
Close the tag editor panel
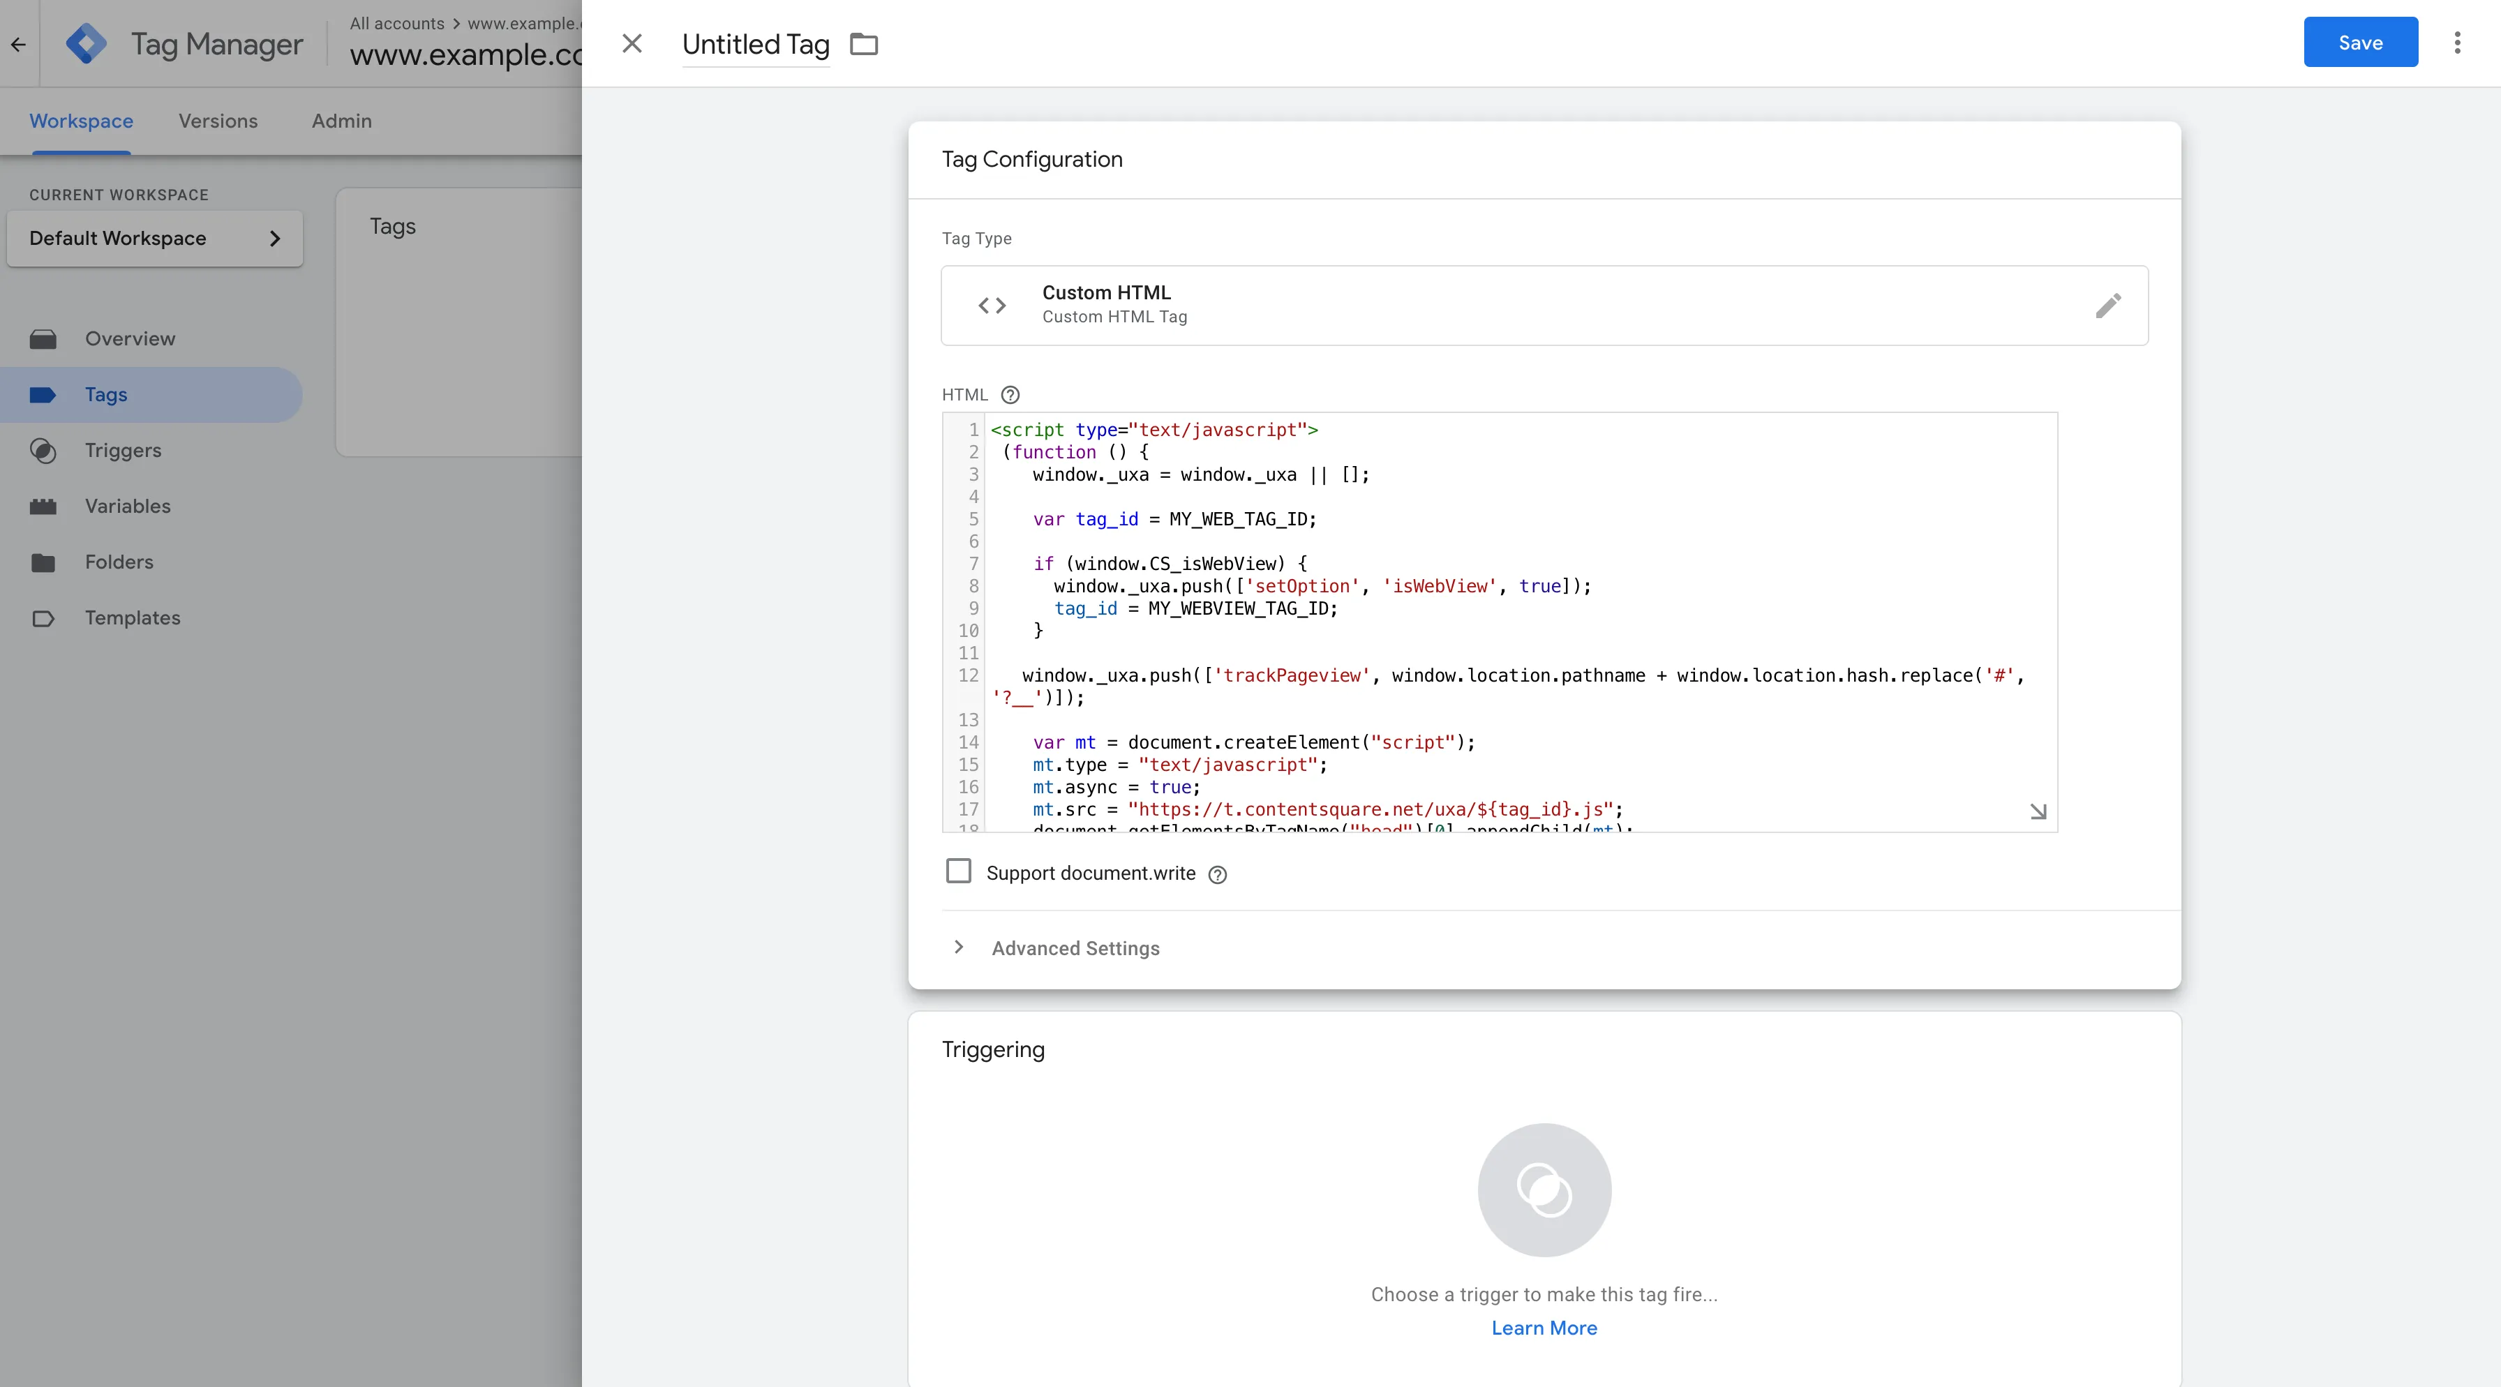point(632,44)
